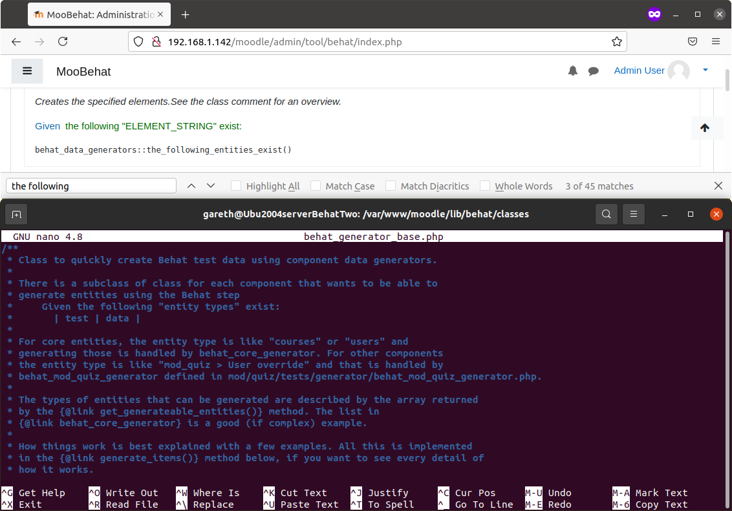Enable Match Diacritics checkbox
Screen dimensions: 732x511
[x=391, y=186]
